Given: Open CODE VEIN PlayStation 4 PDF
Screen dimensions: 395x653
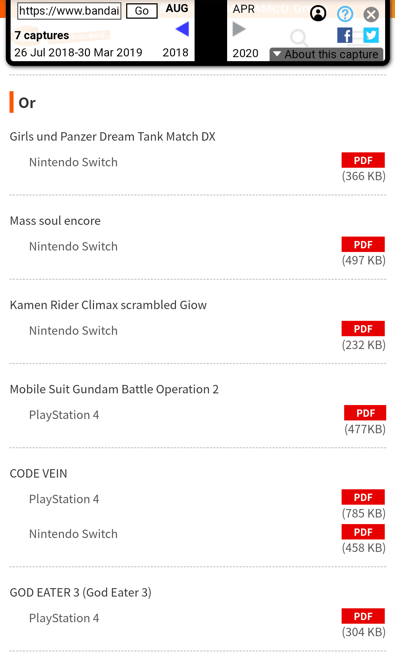Looking at the screenshot, I should click(x=363, y=497).
